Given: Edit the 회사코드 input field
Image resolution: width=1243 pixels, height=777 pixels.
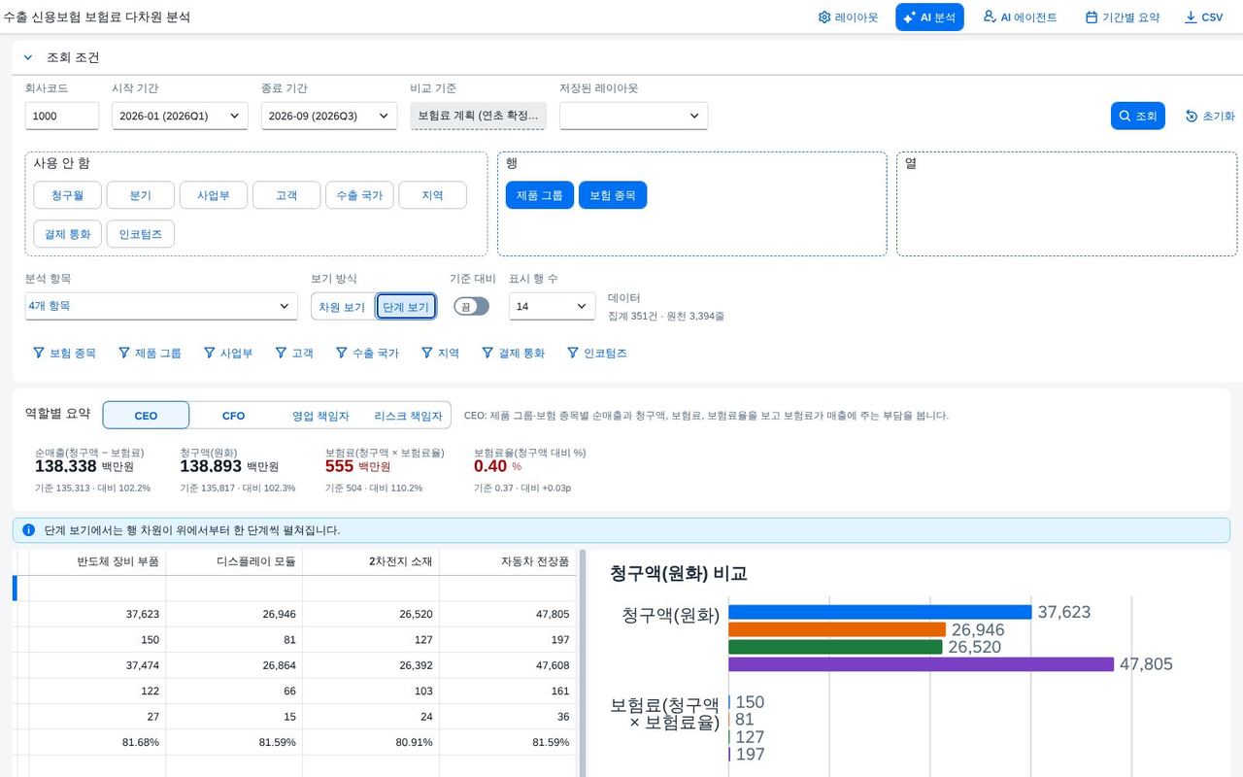Looking at the screenshot, I should click(62, 116).
